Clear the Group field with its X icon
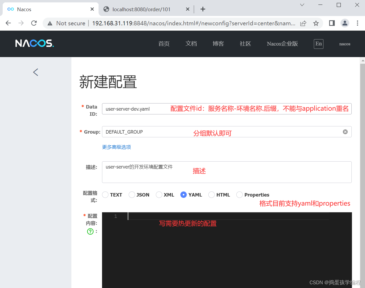Image resolution: width=365 pixels, height=288 pixels. coord(345,132)
